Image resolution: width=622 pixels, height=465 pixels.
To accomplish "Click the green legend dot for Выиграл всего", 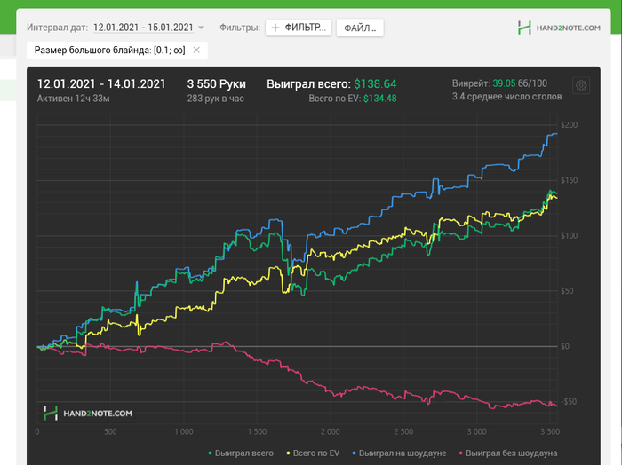I will click(x=211, y=453).
